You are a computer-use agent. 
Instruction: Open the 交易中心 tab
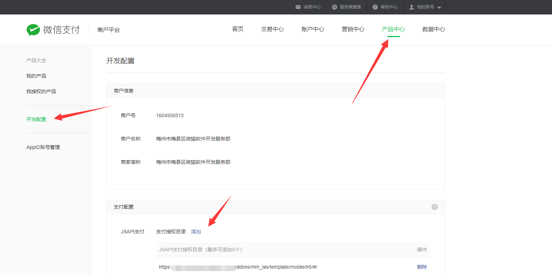pos(272,29)
